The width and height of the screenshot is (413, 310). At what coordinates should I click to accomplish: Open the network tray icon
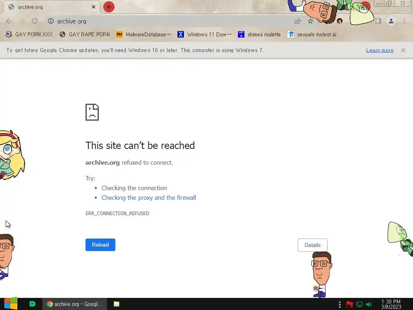coord(359,304)
